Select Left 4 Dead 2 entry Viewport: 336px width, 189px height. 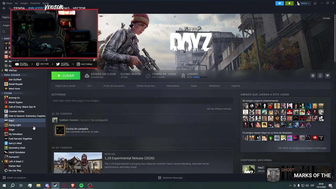pos(16,161)
